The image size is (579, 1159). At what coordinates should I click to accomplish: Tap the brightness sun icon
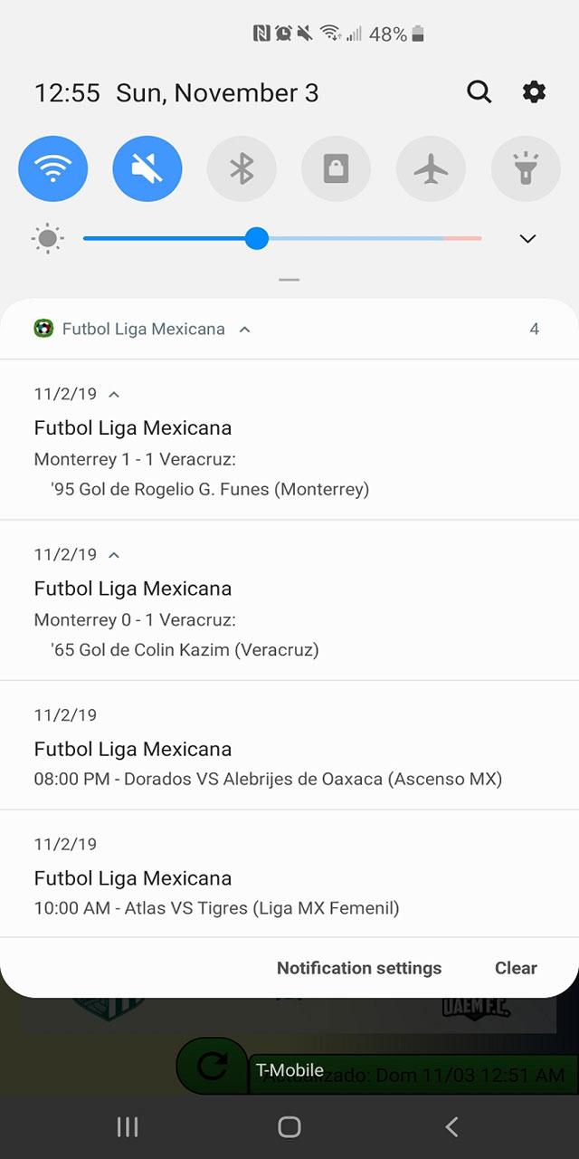(47, 238)
